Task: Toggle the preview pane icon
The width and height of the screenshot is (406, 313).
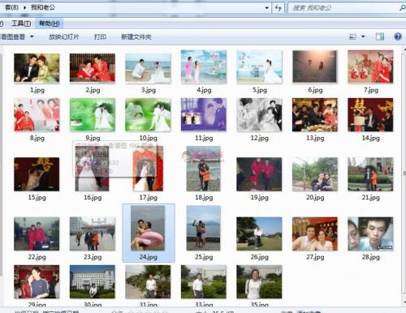Action: click(380, 36)
